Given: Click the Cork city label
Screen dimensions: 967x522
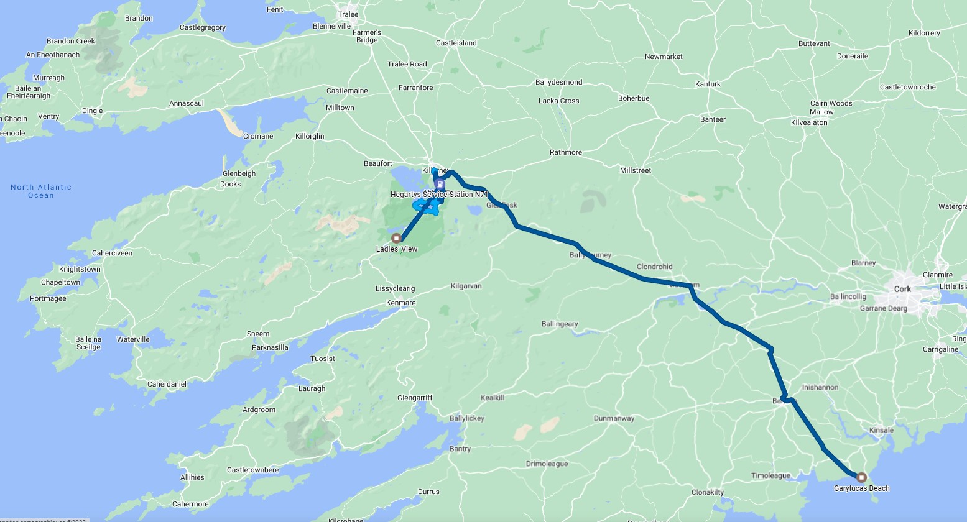Looking at the screenshot, I should (x=902, y=289).
